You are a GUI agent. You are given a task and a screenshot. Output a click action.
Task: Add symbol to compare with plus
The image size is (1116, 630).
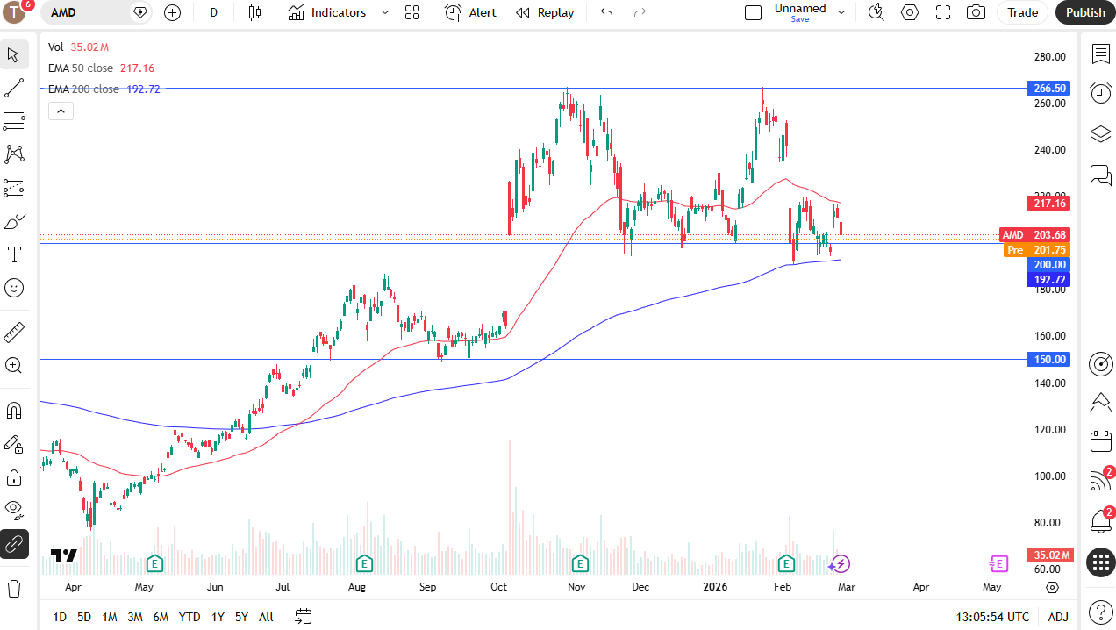(x=172, y=12)
